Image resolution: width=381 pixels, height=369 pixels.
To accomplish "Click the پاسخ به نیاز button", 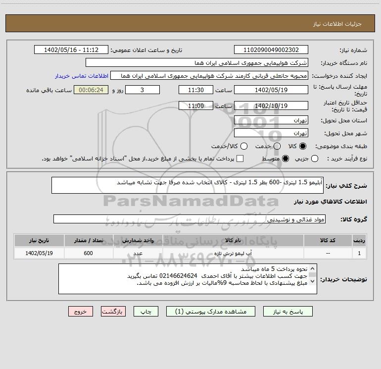I will click(288, 312).
